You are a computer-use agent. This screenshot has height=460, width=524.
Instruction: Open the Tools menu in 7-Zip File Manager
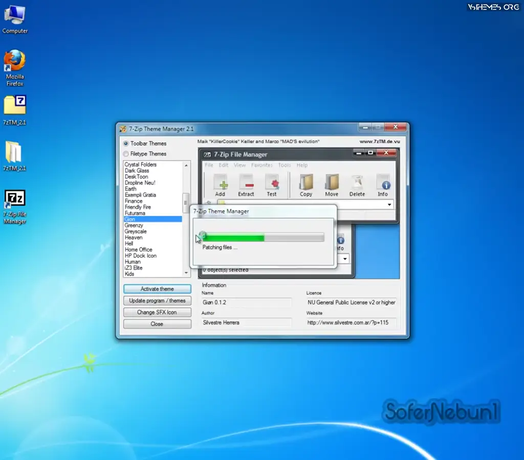(x=285, y=165)
